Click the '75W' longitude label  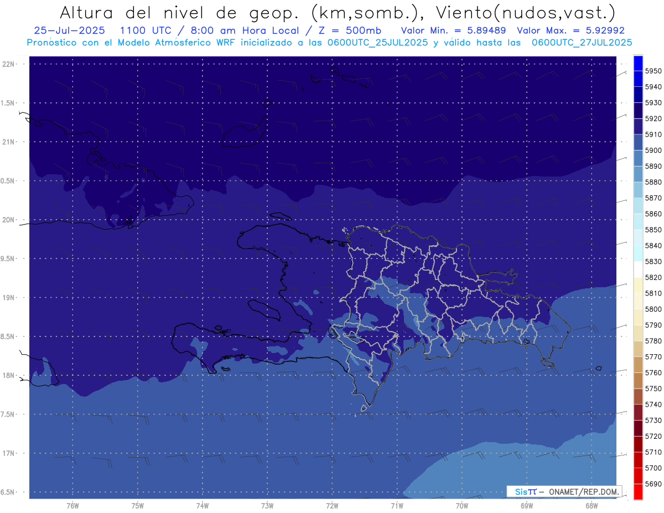(138, 505)
